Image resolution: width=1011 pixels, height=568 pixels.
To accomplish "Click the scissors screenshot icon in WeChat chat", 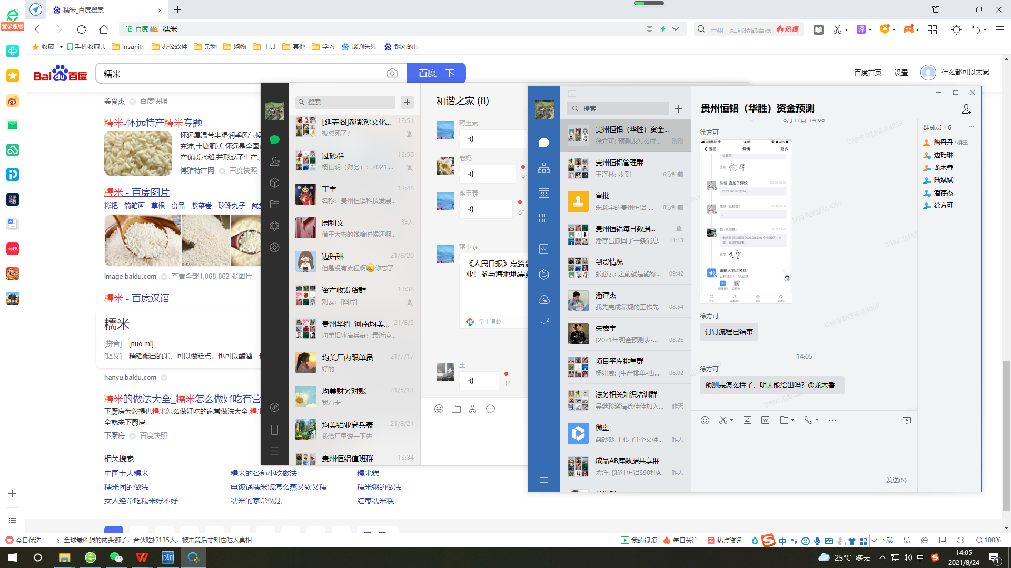I will pos(473,409).
